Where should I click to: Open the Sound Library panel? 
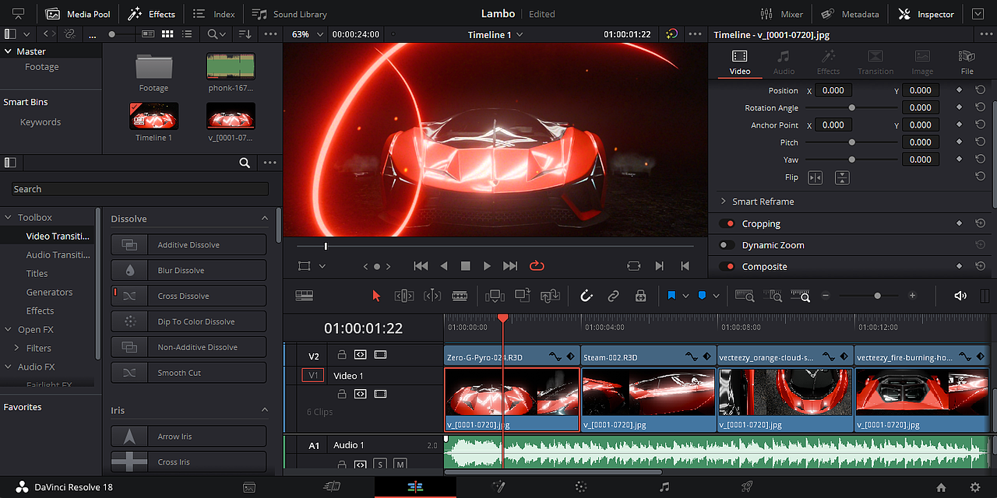point(290,14)
